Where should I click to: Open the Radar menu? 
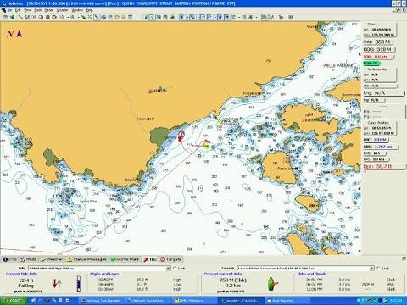click(49, 10)
